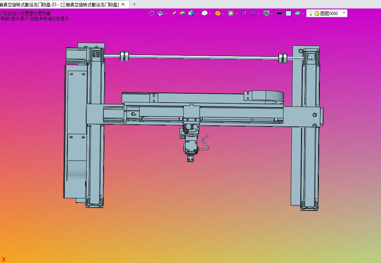Click the red X axis indicator
381x263 pixels.
coord(4,259)
